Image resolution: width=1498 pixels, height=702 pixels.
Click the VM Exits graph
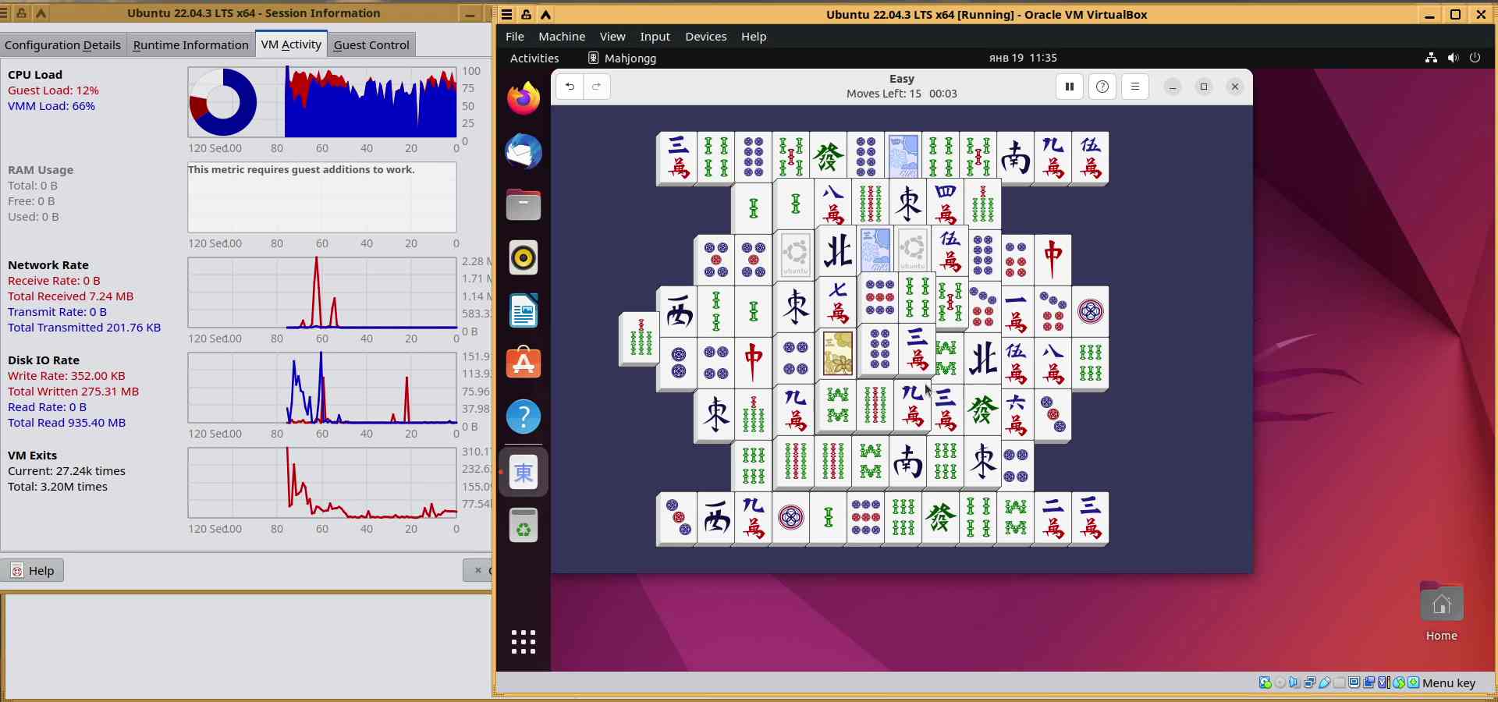[322, 483]
